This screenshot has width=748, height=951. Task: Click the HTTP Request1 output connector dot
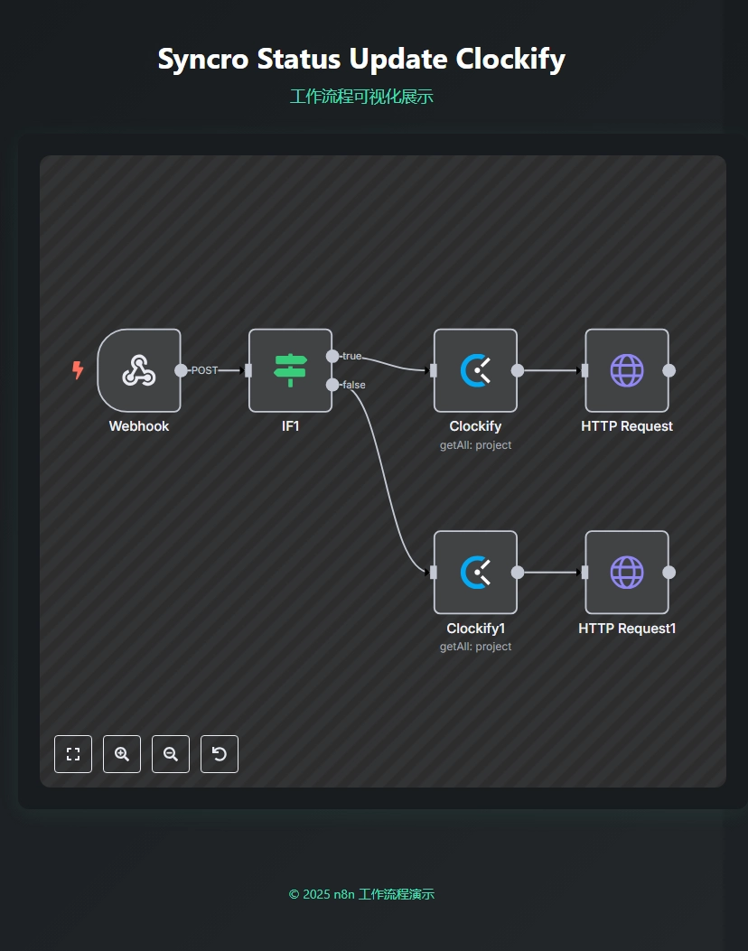(669, 573)
